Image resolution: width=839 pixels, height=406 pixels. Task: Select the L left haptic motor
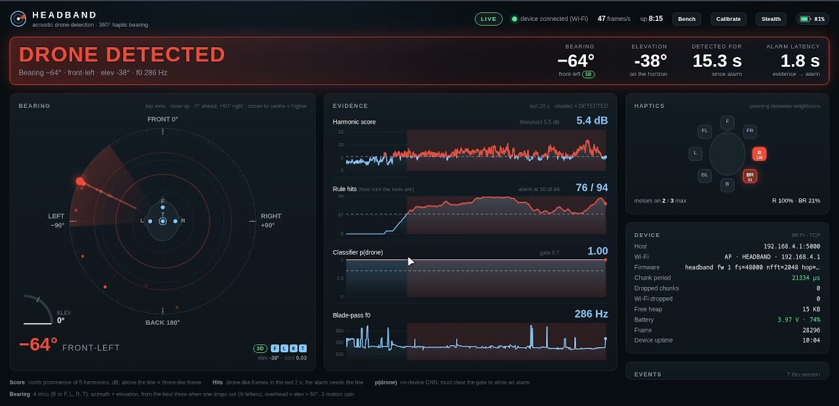coord(695,154)
